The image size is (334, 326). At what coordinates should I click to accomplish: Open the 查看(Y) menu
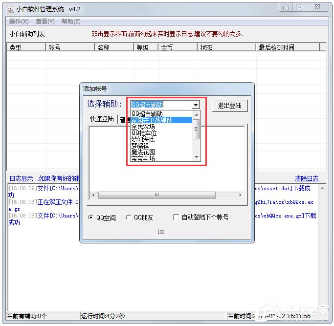[45, 22]
